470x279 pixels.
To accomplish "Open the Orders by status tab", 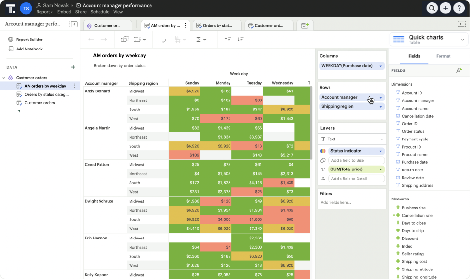I will point(217,26).
